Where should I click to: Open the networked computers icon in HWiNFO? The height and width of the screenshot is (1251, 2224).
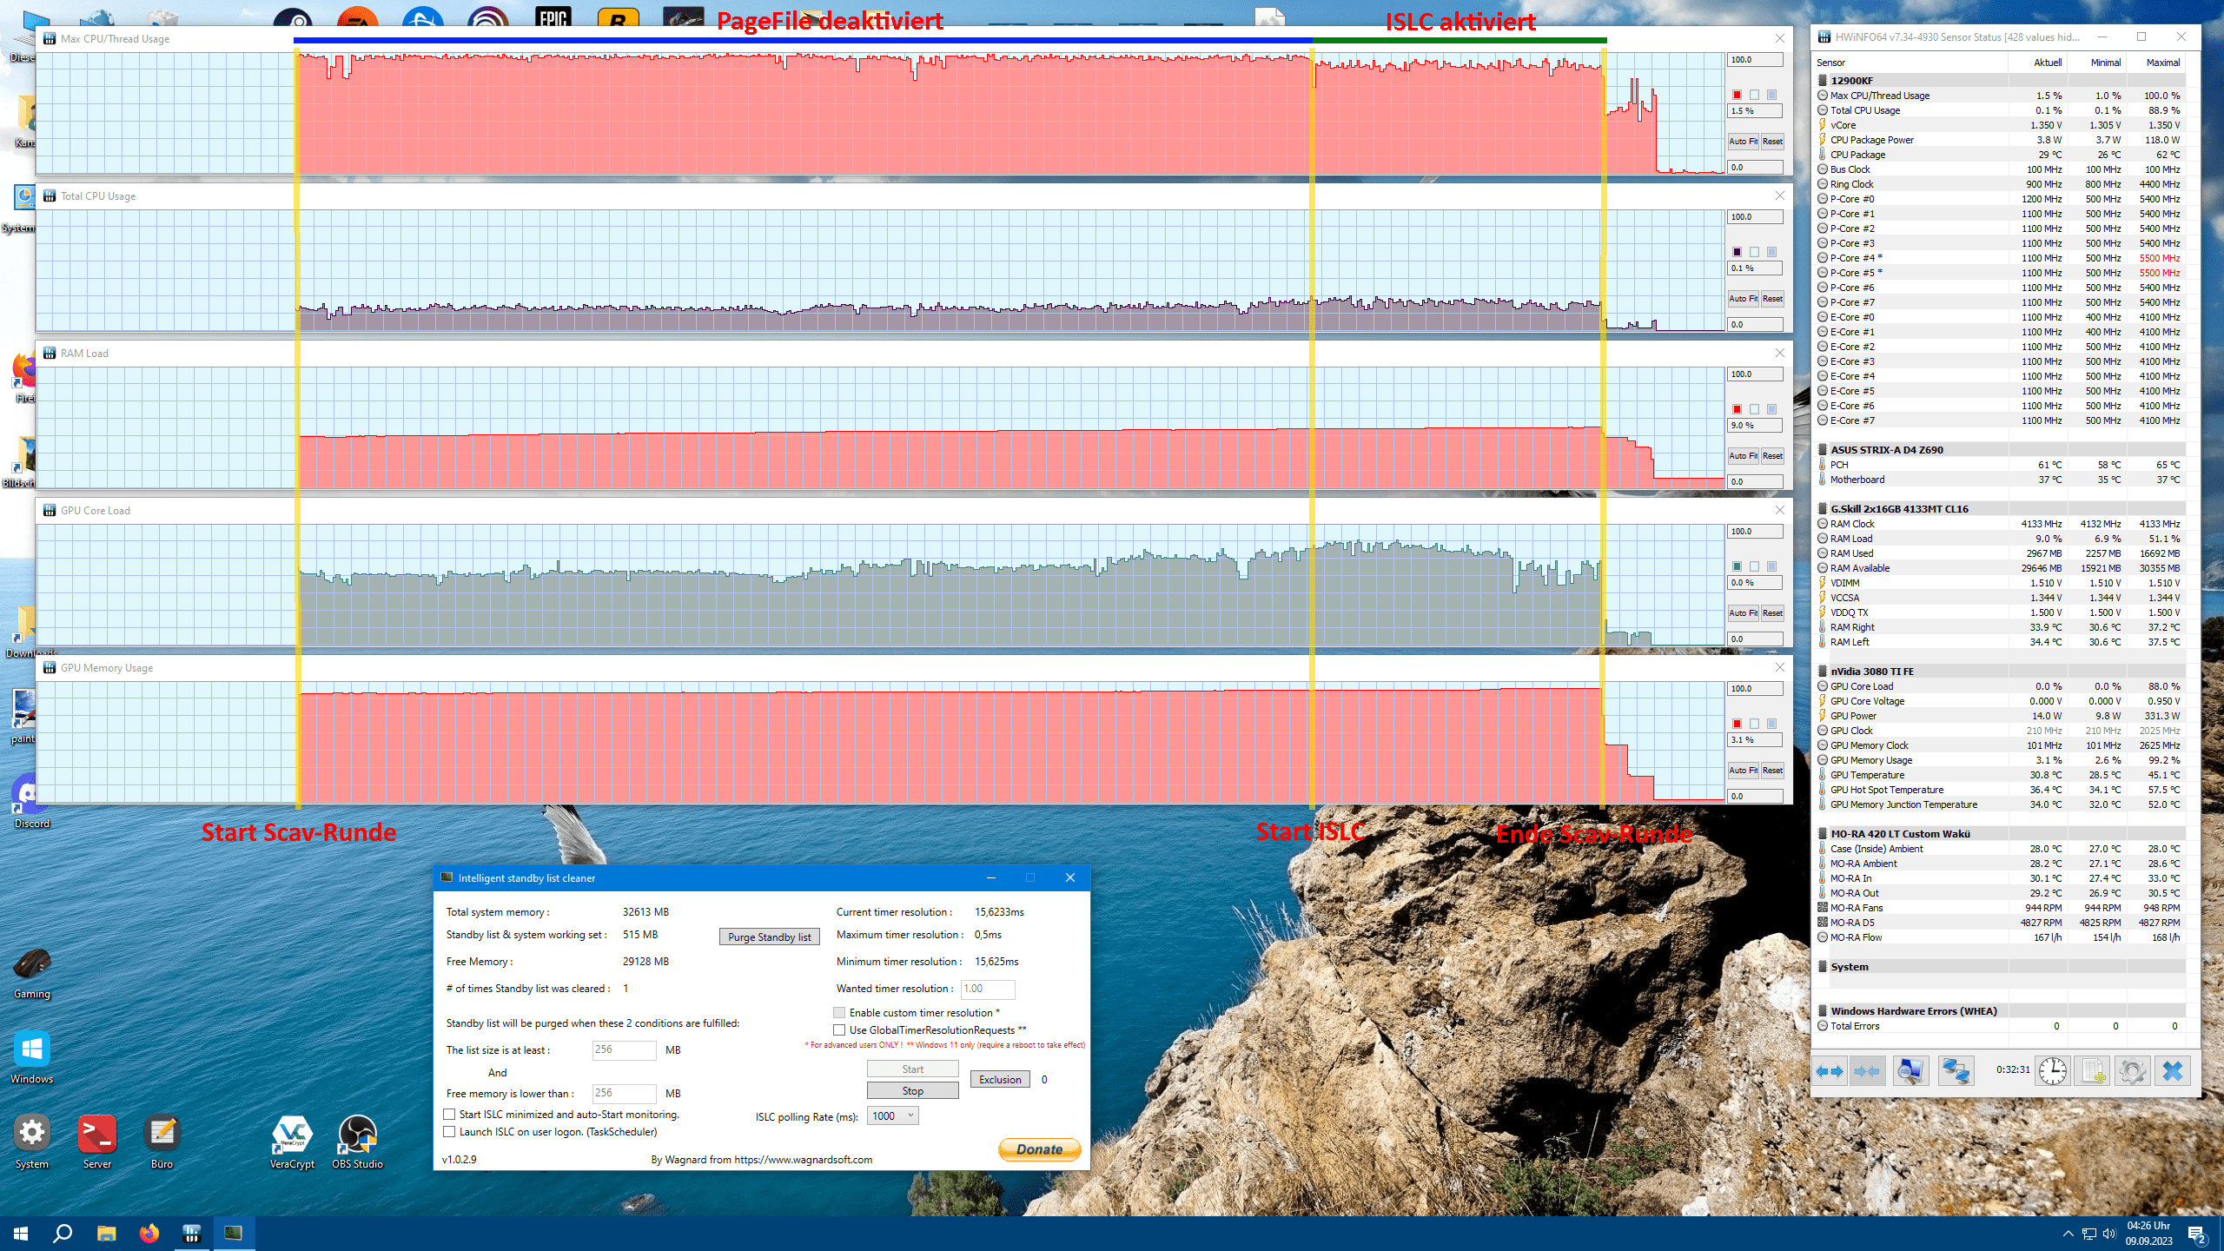1956,1071
